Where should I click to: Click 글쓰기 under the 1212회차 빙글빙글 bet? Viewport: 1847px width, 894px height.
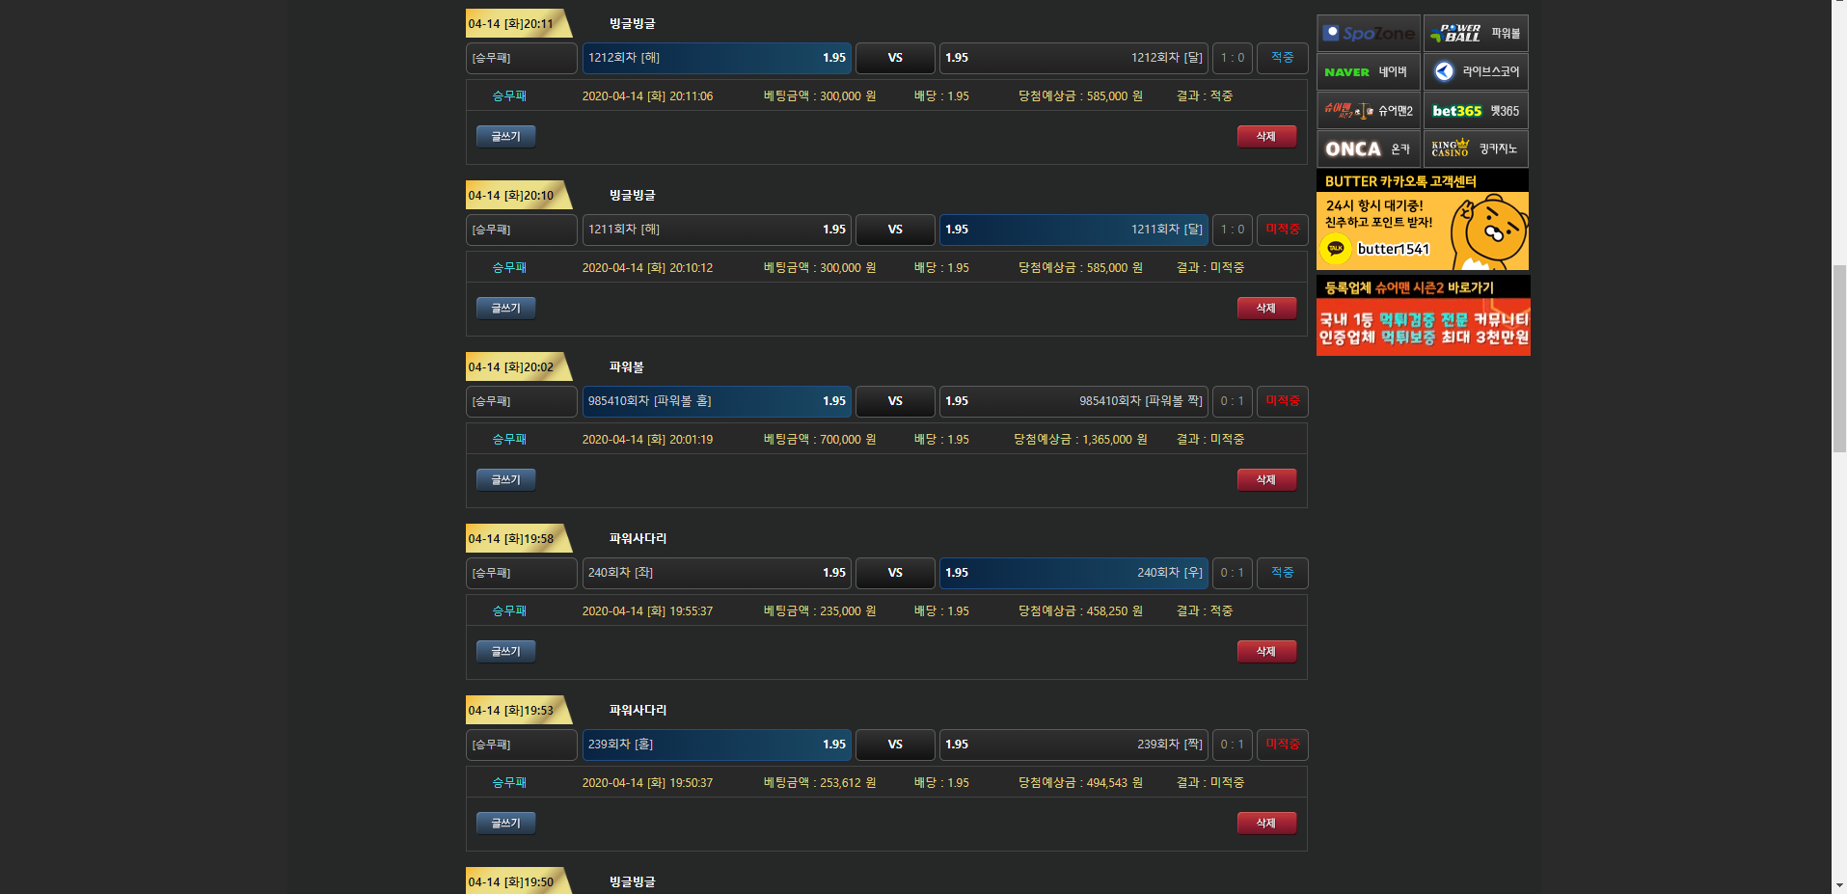coord(505,137)
